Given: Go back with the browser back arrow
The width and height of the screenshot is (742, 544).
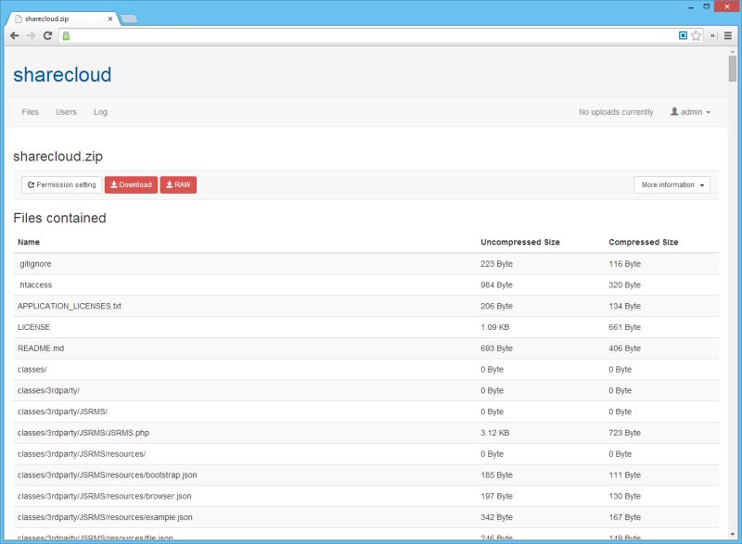Looking at the screenshot, I should pos(15,35).
